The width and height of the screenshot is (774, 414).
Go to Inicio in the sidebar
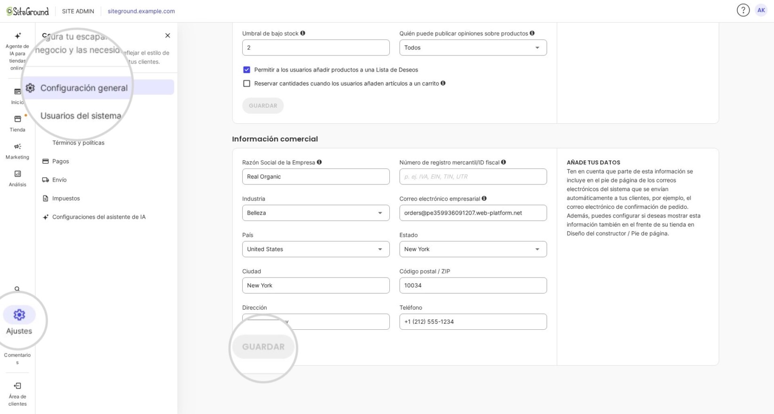click(17, 96)
